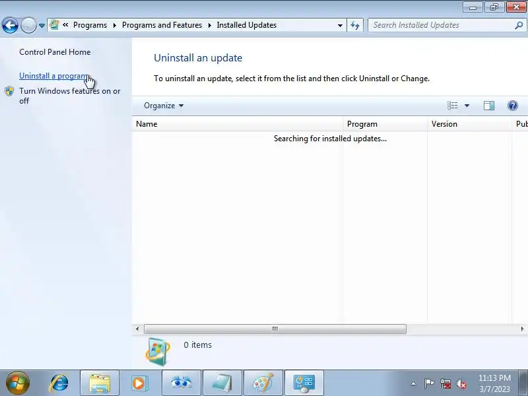The image size is (528, 396).
Task: Click the Control Panel icon in address bar
Action: click(54, 25)
